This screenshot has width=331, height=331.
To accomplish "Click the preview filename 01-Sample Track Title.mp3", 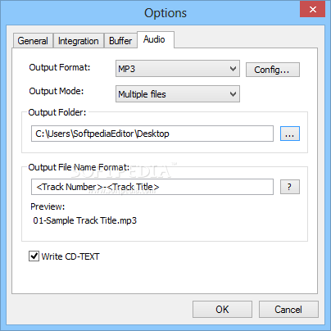I will (84, 220).
